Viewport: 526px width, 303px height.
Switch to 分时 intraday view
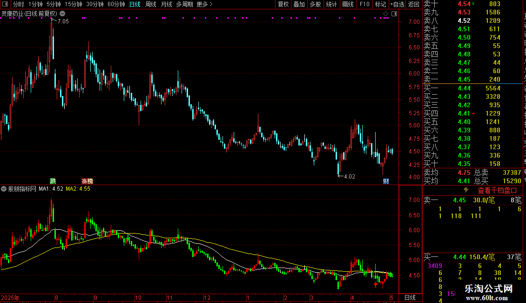pos(19,4)
